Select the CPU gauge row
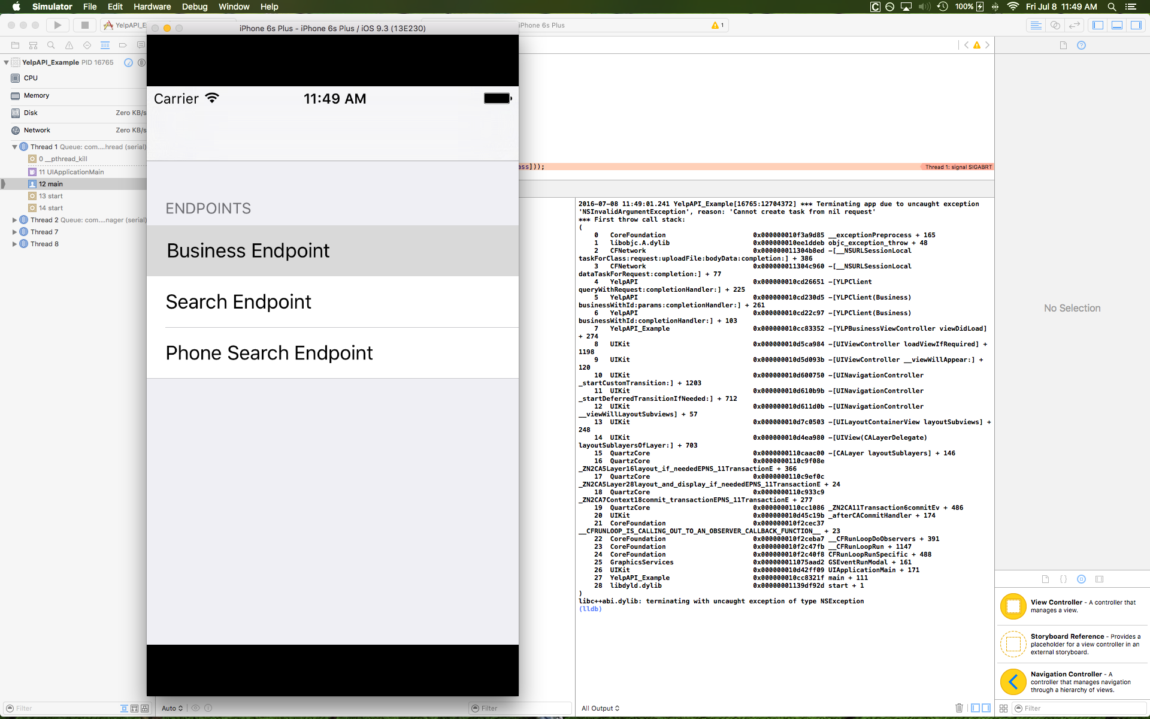1150x719 pixels. [x=73, y=78]
